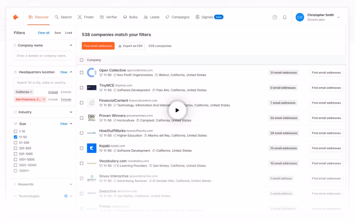Open the notifications bell icon

[285, 17]
